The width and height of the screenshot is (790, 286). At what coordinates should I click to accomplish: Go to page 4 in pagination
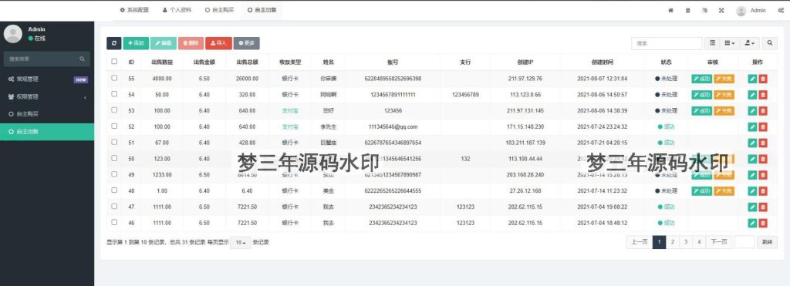(x=699, y=242)
